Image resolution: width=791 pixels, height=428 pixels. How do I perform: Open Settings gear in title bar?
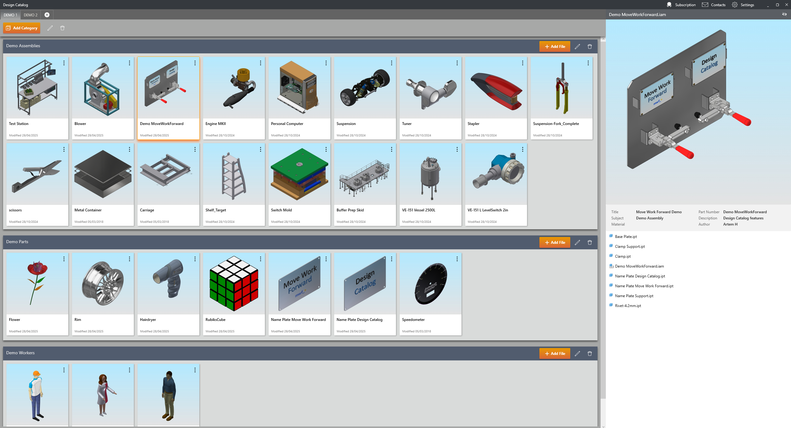pyautogui.click(x=735, y=5)
